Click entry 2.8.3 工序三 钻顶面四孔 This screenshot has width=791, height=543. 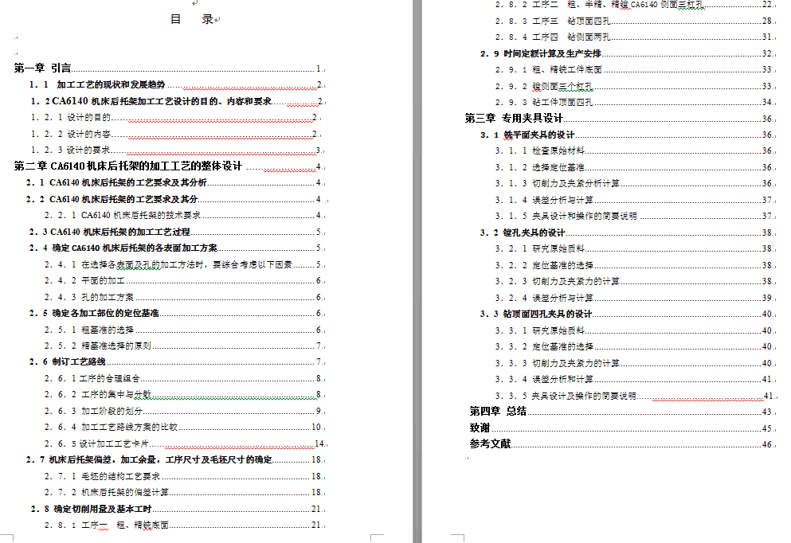click(635, 21)
